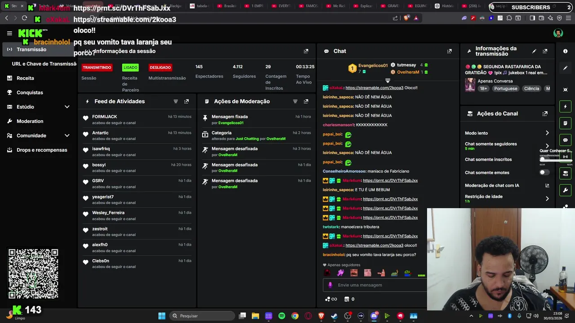The image size is (575, 323).
Task: Open Transmissão in the sidebar
Action: [38, 49]
